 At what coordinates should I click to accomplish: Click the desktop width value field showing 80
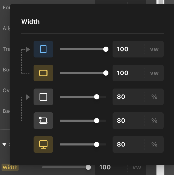pyautogui.click(x=128, y=144)
